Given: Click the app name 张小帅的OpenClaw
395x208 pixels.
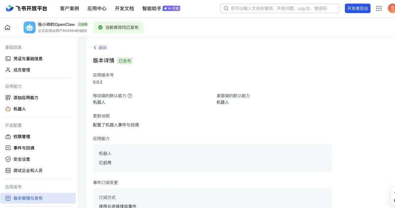Looking at the screenshot, I should point(56,24).
